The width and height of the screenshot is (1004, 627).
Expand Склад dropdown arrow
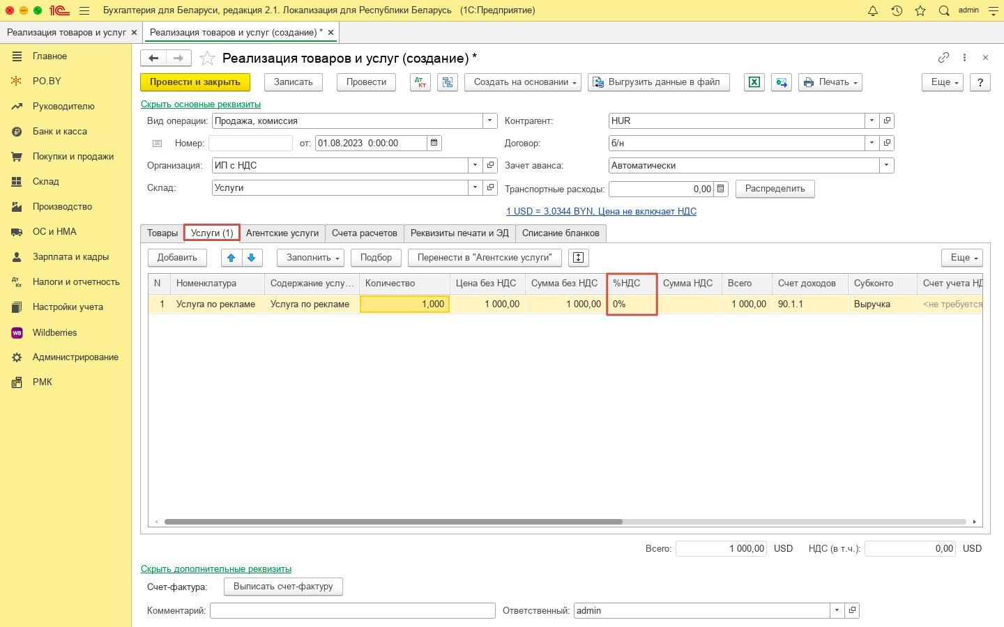pos(476,187)
